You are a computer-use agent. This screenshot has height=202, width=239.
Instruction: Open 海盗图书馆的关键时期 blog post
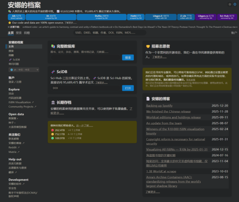(x=161, y=155)
